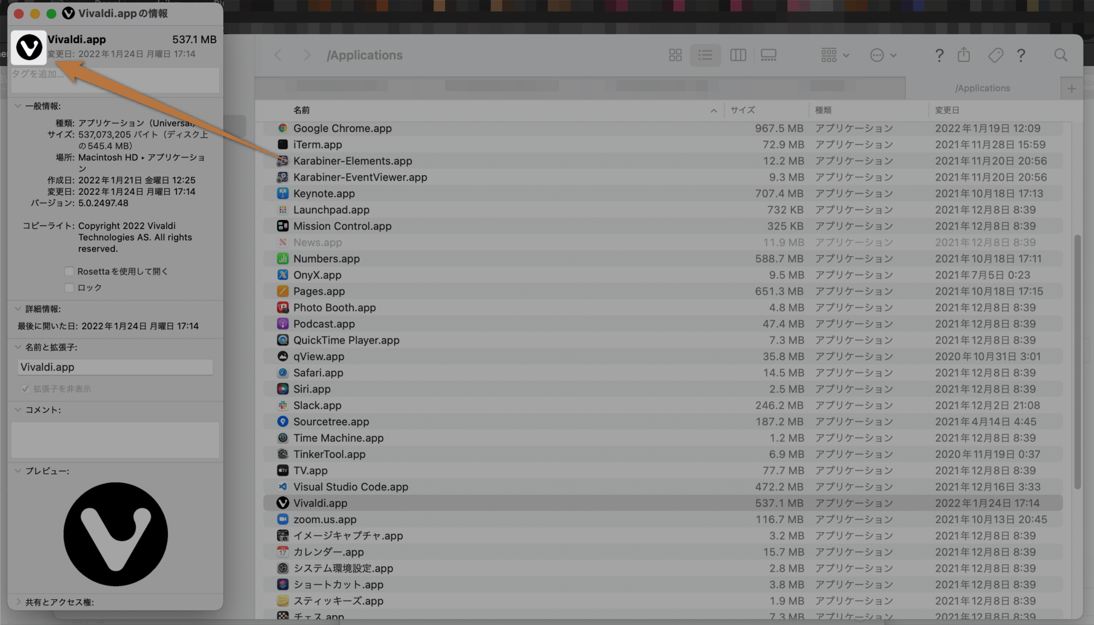Viewport: 1094px width, 625px height.
Task: Sort by the 変更日 column header
Action: click(x=947, y=110)
